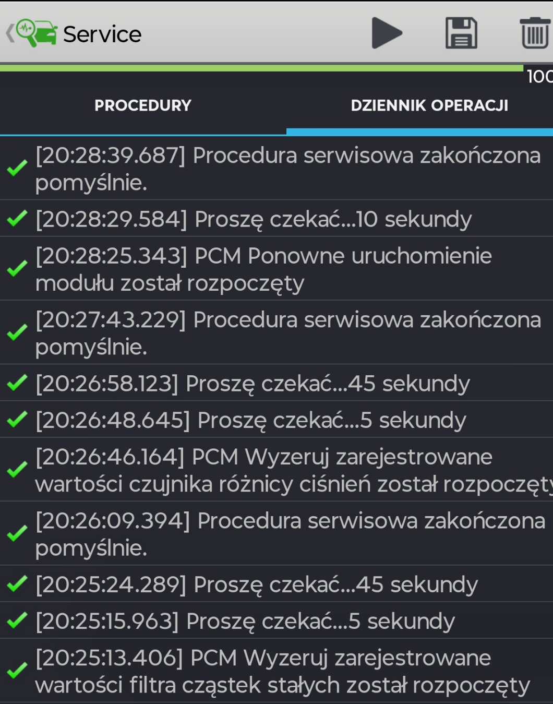This screenshot has height=704, width=553.
Task: Select the 20:26:48.645 Proszę czekać 5 sekundy entry
Action: coord(250,420)
